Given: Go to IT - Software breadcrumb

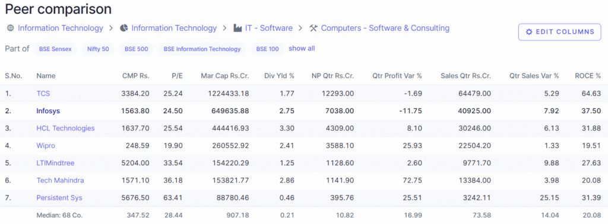Looking at the screenshot, I should (x=268, y=28).
